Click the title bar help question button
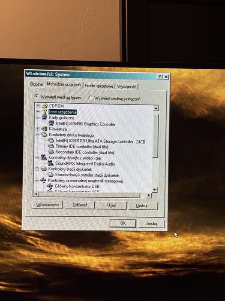This screenshot has height=301, width=225. (159, 77)
